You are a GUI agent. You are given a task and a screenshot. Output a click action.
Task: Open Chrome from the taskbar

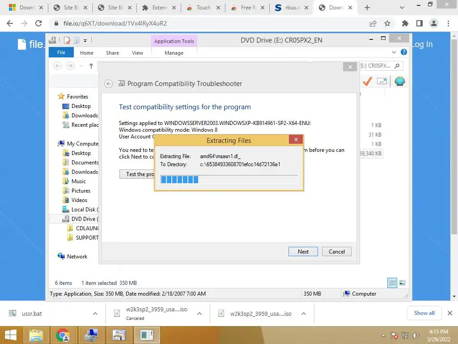[63, 335]
